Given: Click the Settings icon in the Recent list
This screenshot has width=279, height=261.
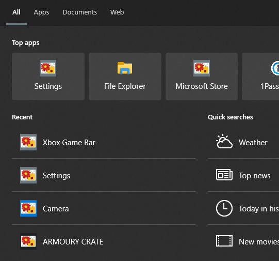Looking at the screenshot, I should click(x=28, y=175).
